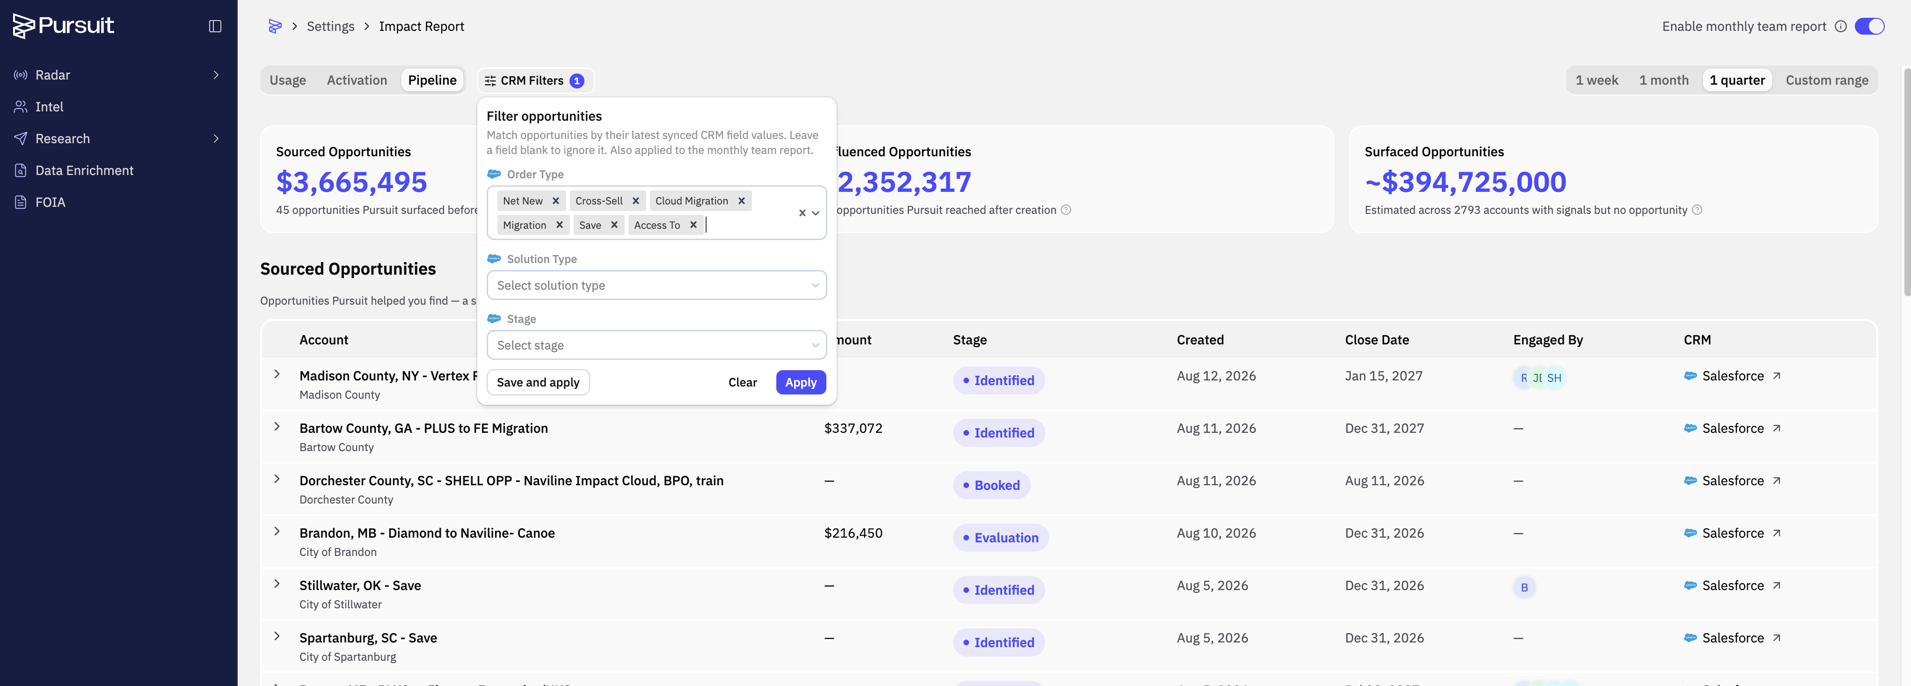Click Save and apply button
This screenshot has width=1911, height=686.
[538, 383]
